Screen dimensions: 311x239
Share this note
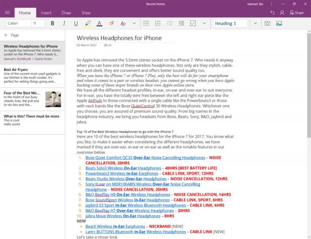tap(297, 13)
